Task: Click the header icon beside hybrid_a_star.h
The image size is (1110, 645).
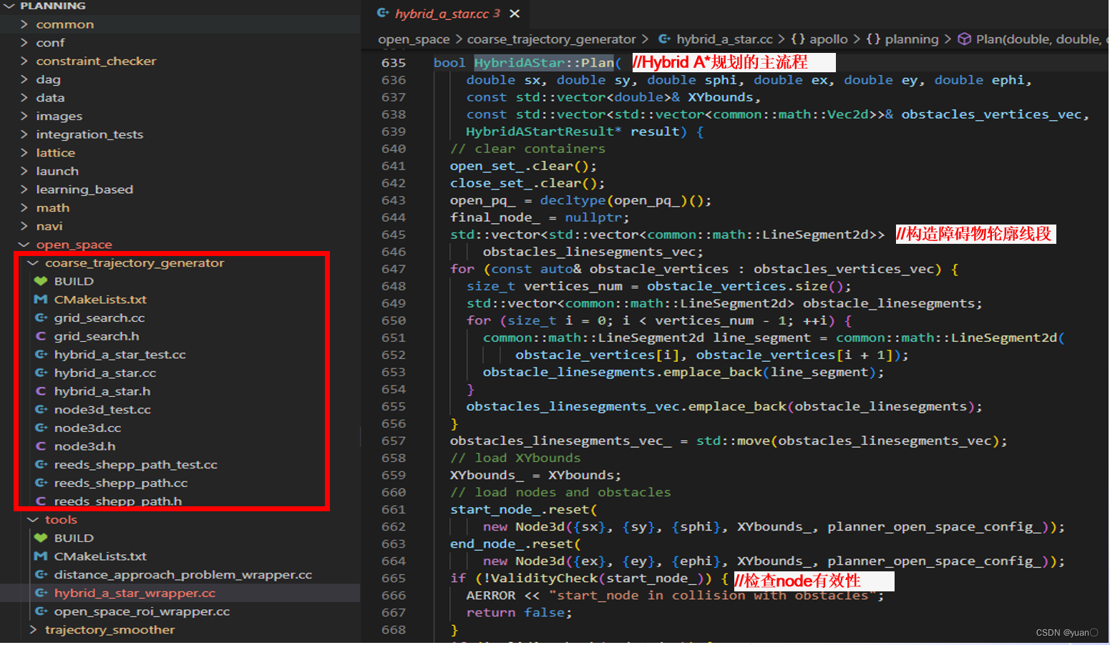Action: tap(41, 391)
